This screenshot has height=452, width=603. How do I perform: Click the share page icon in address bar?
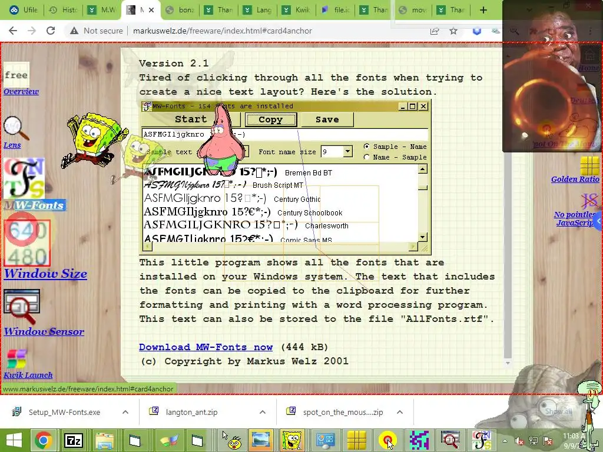click(x=435, y=31)
